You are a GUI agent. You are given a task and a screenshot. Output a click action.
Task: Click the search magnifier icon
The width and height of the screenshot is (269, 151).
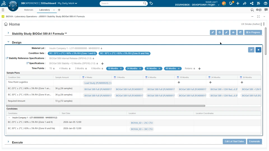(145, 3)
